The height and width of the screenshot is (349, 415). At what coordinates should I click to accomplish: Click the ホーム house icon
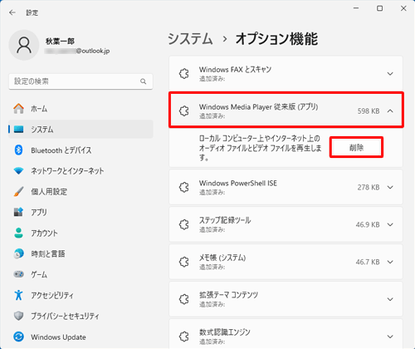(x=18, y=109)
